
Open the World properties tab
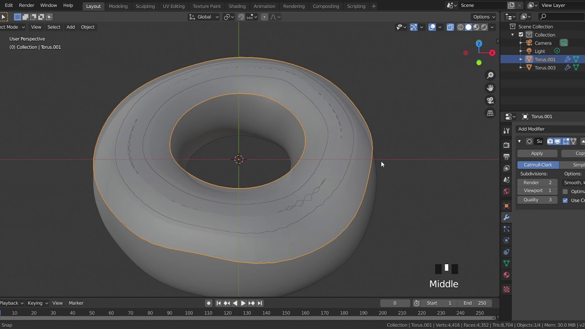coord(506,191)
